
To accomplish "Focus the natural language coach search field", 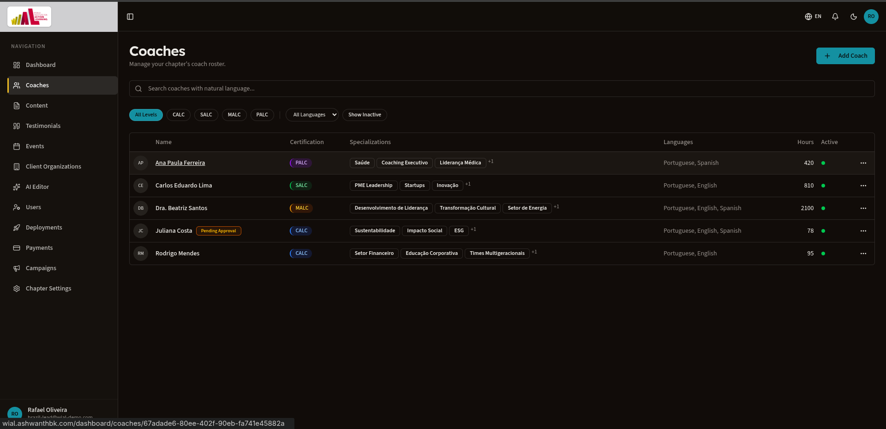I will point(502,89).
